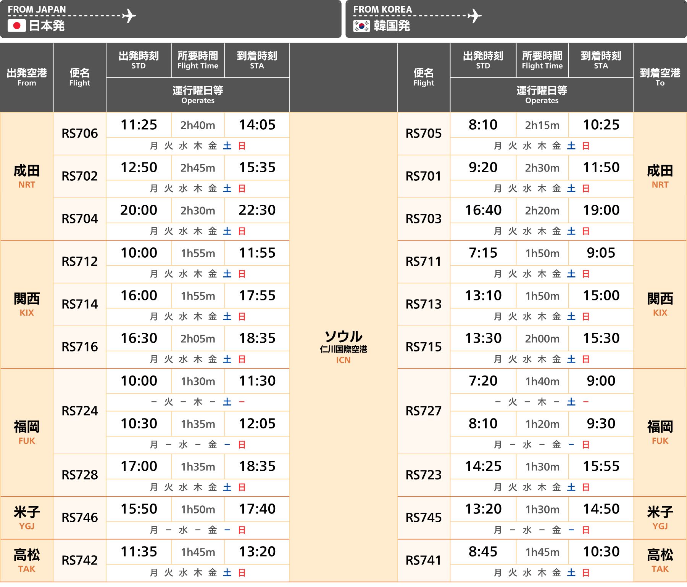Click the 成田 NRT departure airport cell
Image resolution: width=687 pixels, height=587 pixels.
[27, 176]
